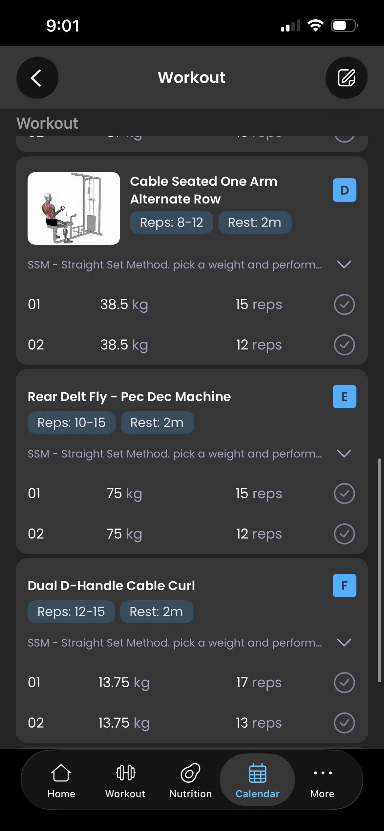Image resolution: width=384 pixels, height=831 pixels.
Task: Open the Cable Seated Row exercise thumbnail
Action: coord(74,208)
